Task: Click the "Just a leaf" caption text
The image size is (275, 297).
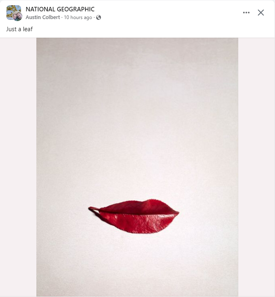Action: point(19,29)
